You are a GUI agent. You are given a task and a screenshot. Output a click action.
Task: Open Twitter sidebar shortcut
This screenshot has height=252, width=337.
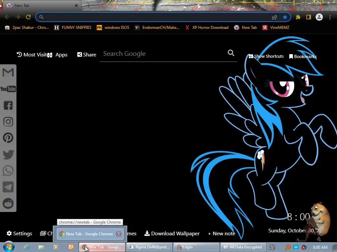coord(8,155)
